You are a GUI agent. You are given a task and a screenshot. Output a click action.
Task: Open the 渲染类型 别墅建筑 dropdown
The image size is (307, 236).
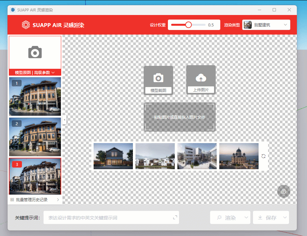pos(266,25)
